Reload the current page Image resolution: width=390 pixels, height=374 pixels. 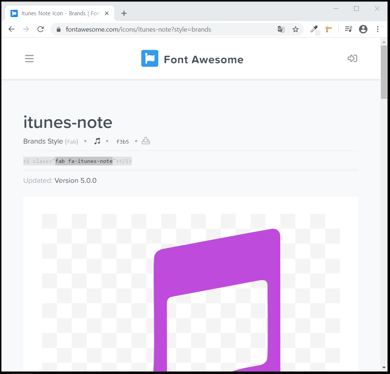41,29
